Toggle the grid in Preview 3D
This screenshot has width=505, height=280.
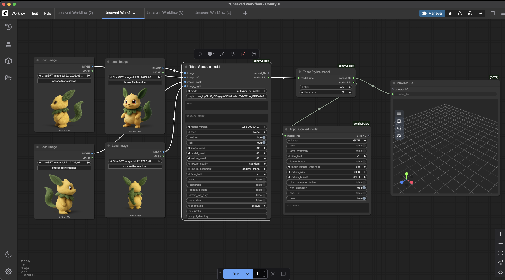pyautogui.click(x=399, y=121)
